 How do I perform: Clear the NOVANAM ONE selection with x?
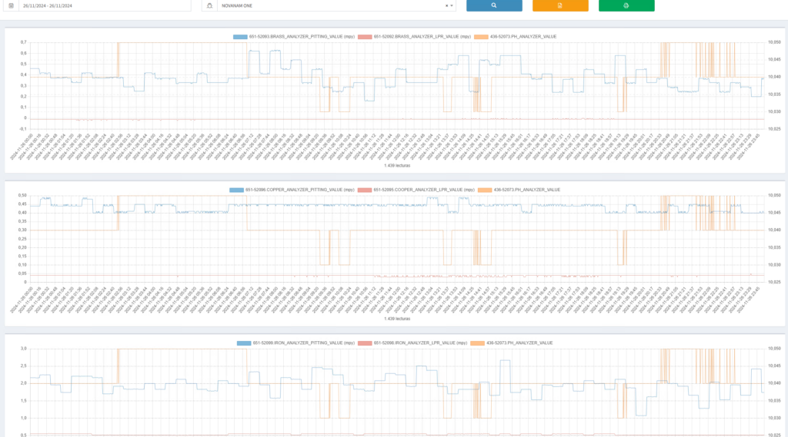coord(446,5)
